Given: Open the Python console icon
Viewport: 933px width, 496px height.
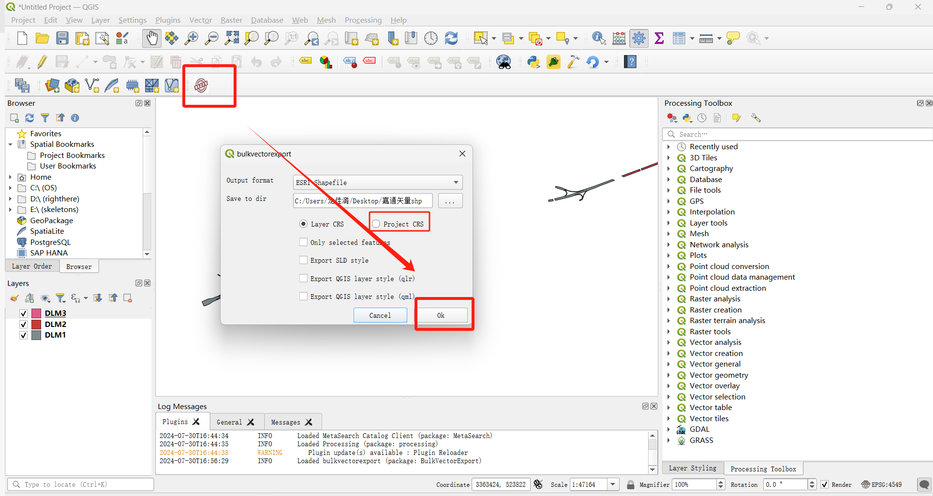Looking at the screenshot, I should (x=533, y=62).
